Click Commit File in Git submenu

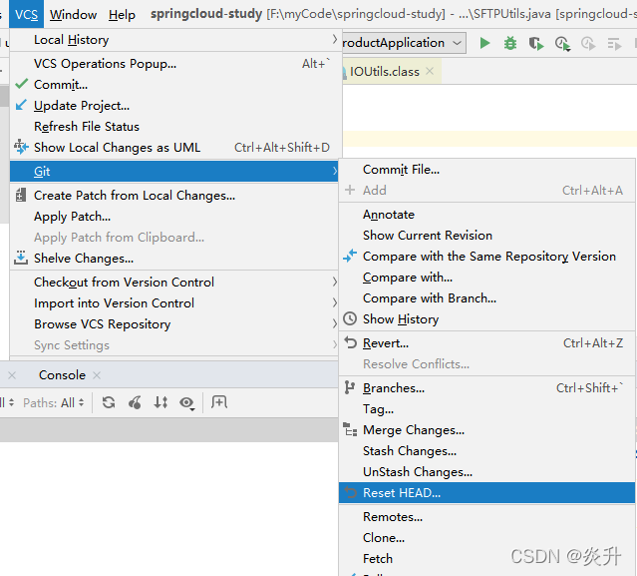pyautogui.click(x=486, y=170)
